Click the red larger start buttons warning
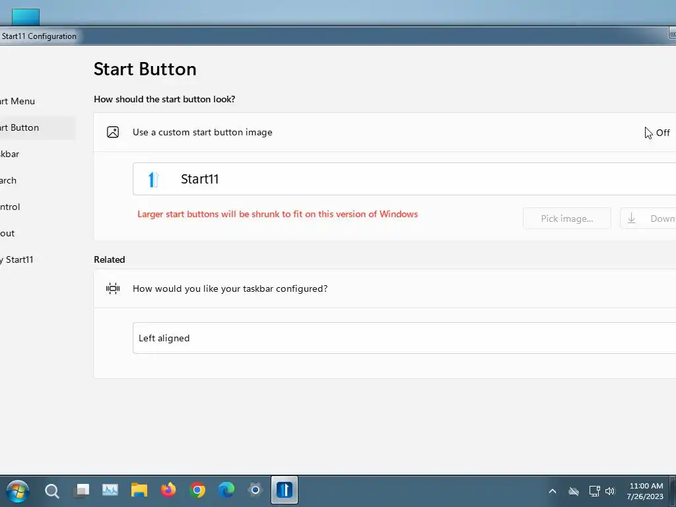This screenshot has width=676, height=507. [x=278, y=215]
